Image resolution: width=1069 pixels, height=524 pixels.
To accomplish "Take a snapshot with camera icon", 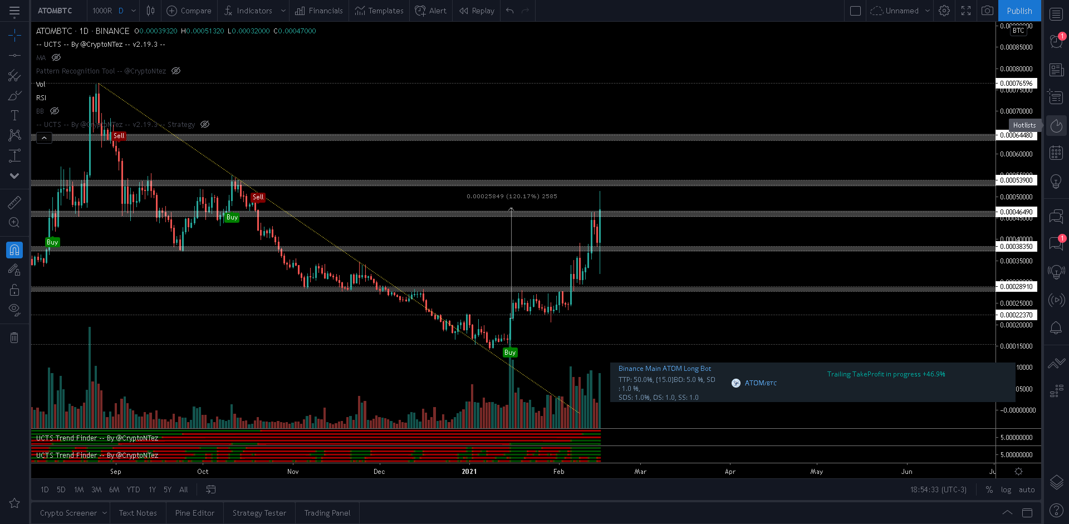I will [987, 11].
